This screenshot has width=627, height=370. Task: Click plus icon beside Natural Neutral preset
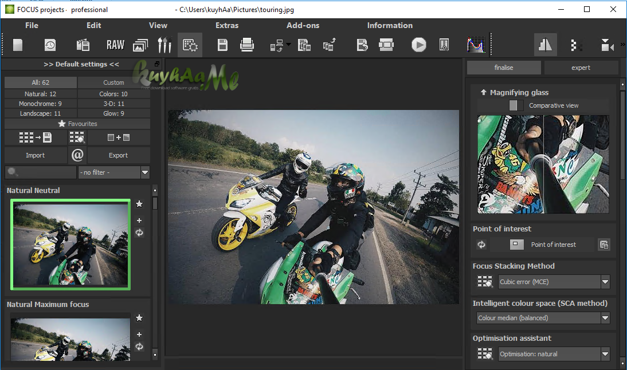click(x=139, y=221)
